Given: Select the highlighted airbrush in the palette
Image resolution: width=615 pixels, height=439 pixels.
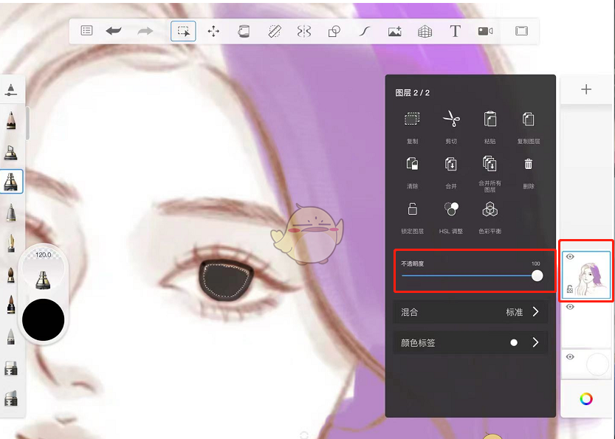Looking at the screenshot, I should tap(11, 182).
